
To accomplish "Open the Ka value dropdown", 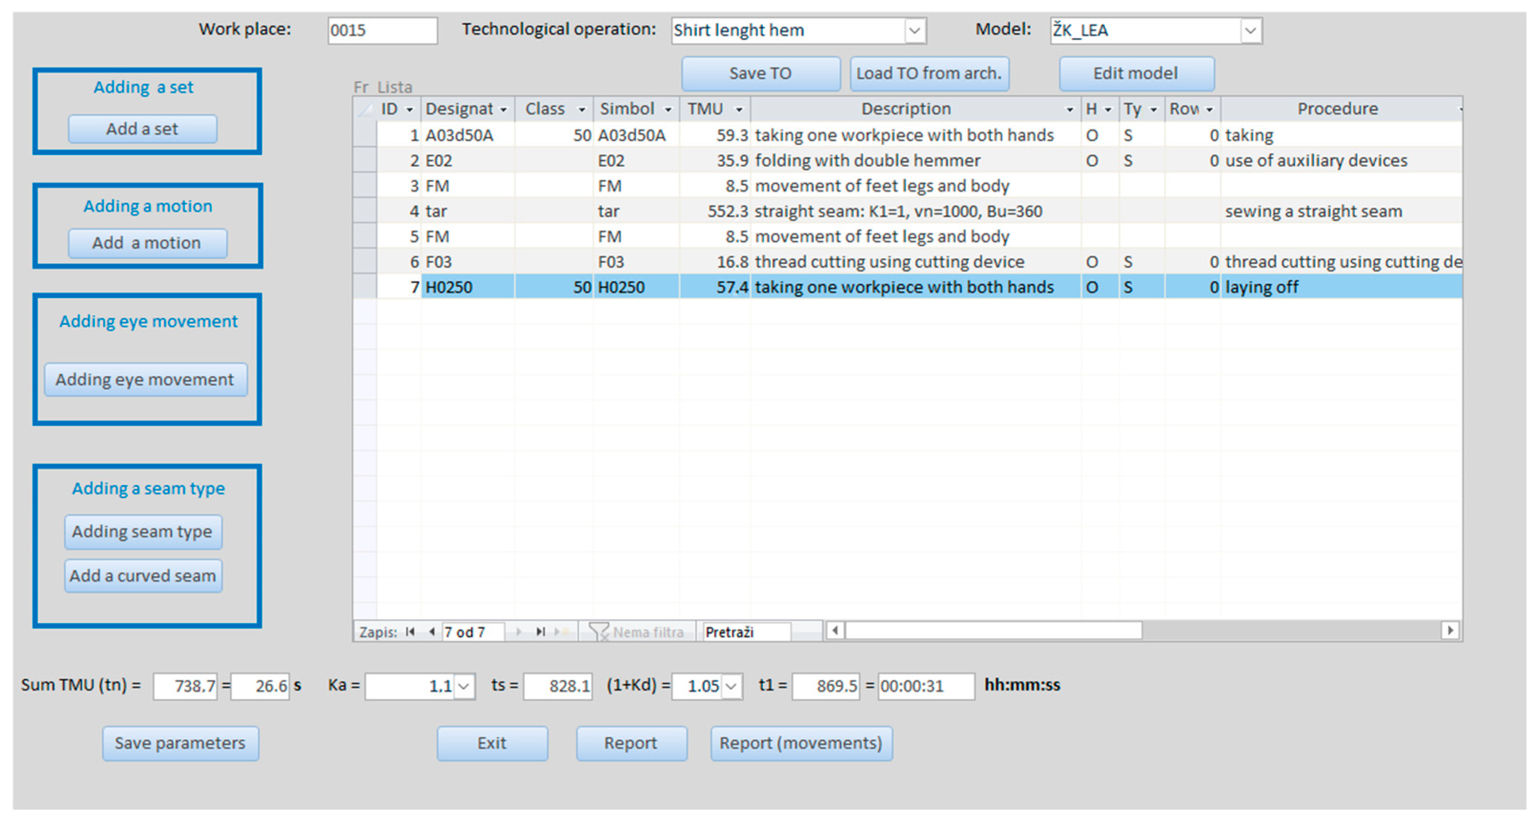I will [x=464, y=686].
